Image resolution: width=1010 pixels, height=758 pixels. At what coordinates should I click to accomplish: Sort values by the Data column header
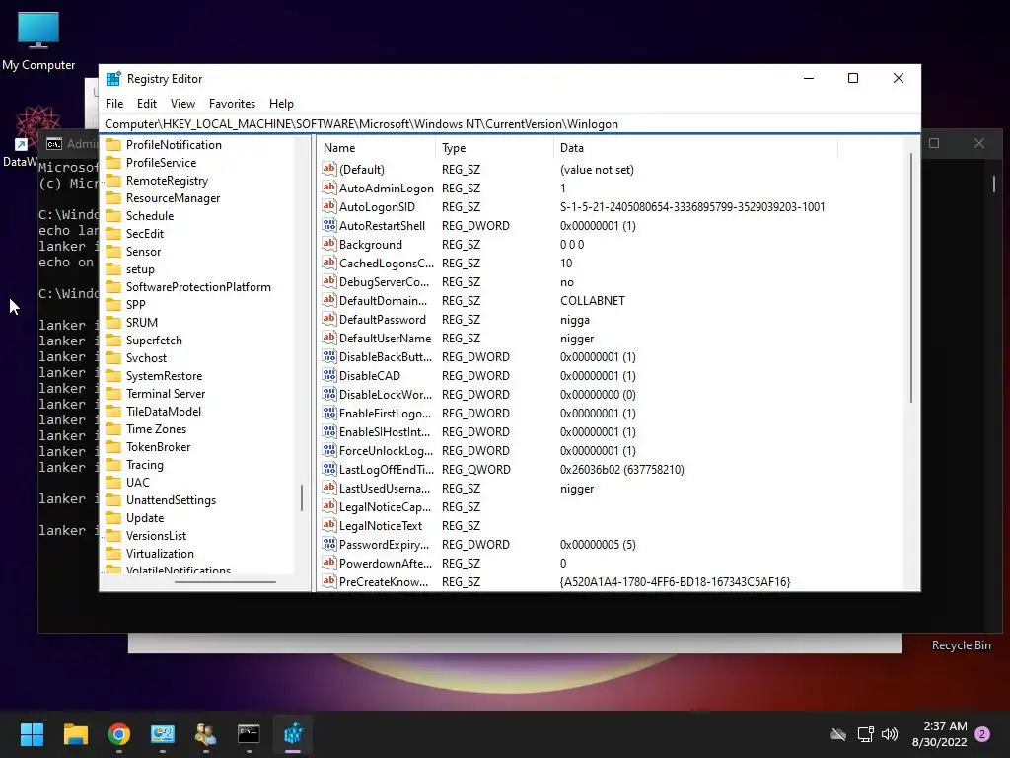(695, 148)
